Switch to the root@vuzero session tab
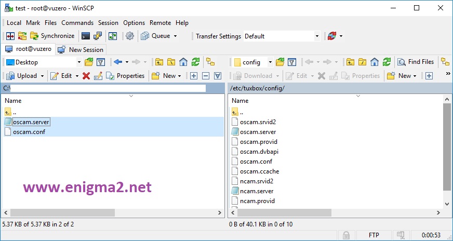This screenshot has height=241, width=453. tap(28, 49)
